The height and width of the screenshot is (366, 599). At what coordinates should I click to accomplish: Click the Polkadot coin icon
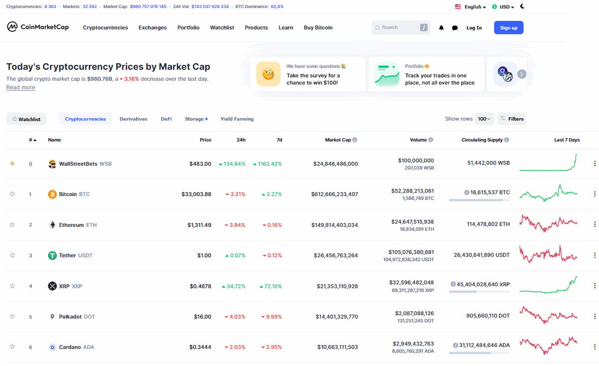coord(52,317)
